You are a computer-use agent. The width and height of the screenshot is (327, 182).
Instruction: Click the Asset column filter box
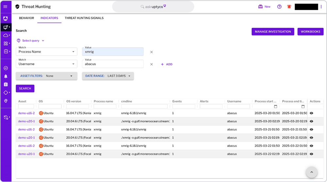[26, 106]
